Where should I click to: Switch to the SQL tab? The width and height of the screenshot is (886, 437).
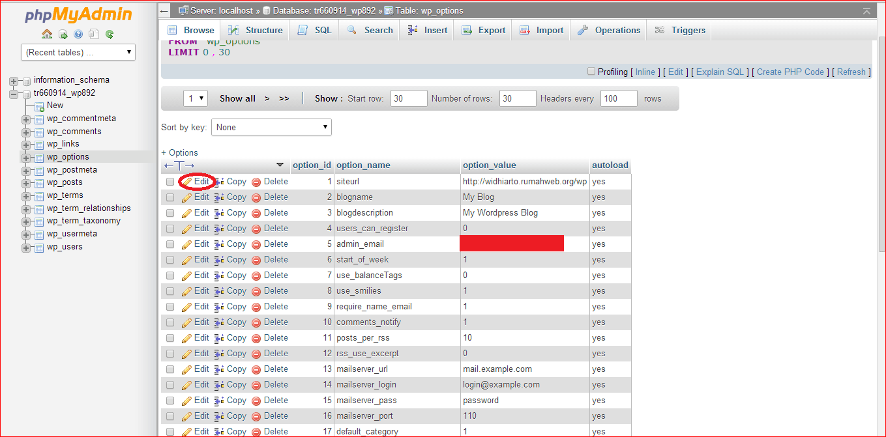(314, 30)
